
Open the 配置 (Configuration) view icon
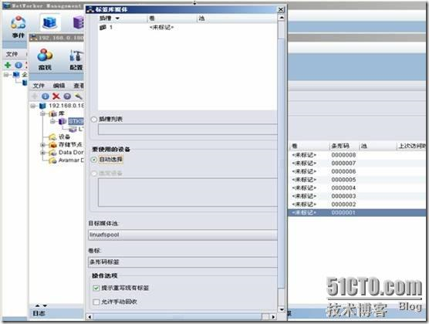[x=76, y=59]
